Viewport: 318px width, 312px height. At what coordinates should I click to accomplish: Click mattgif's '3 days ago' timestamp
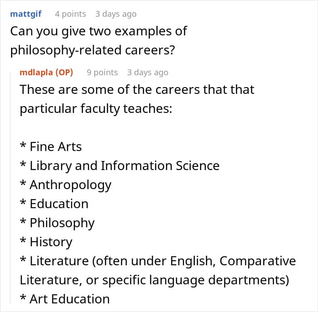116,14
